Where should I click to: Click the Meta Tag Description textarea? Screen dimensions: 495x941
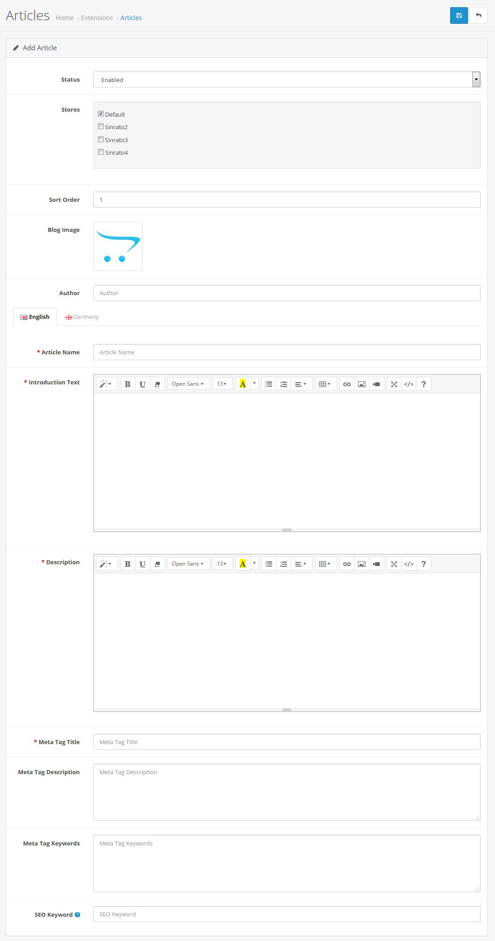pos(287,793)
